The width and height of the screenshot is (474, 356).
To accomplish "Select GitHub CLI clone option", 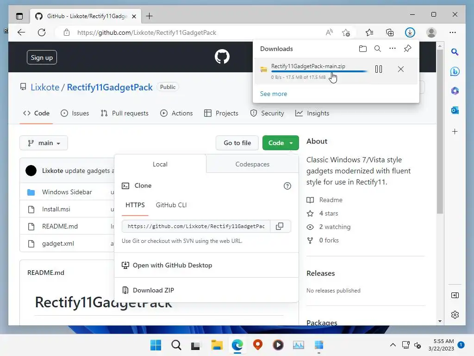I will click(x=171, y=205).
